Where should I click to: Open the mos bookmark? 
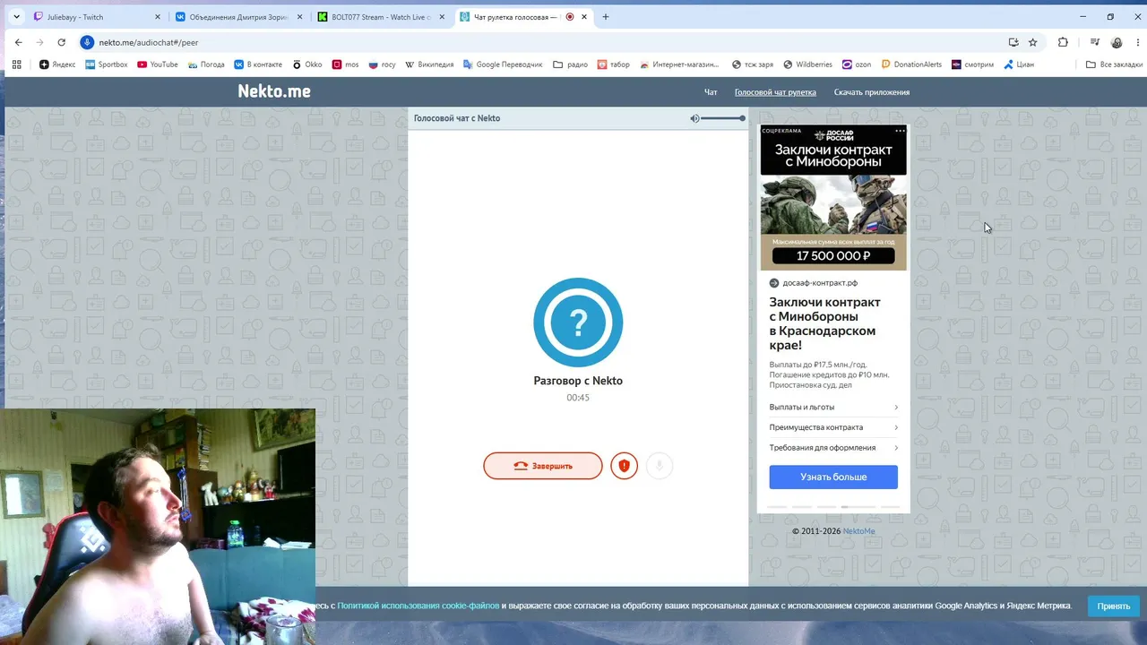click(345, 64)
